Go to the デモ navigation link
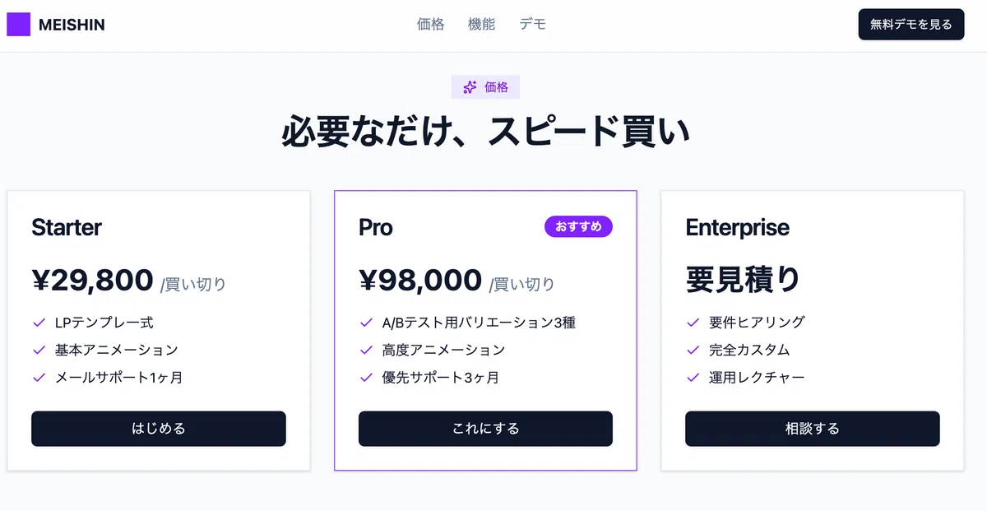The width and height of the screenshot is (987, 511). [533, 25]
